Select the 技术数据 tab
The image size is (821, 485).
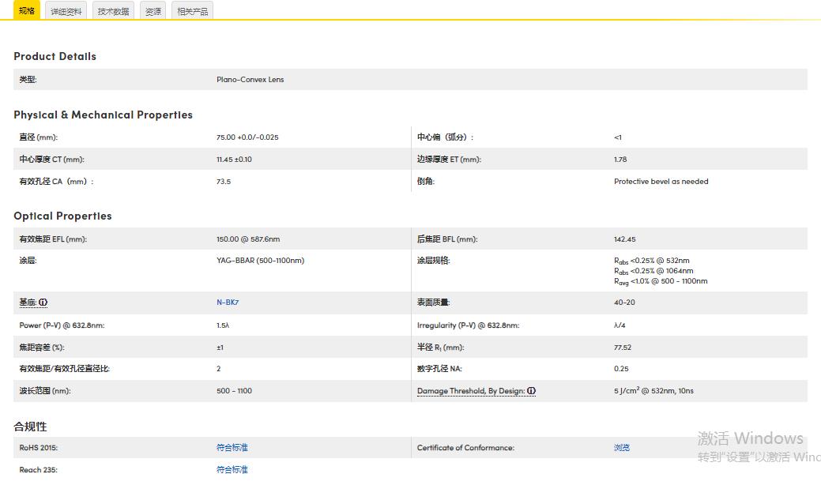click(113, 12)
